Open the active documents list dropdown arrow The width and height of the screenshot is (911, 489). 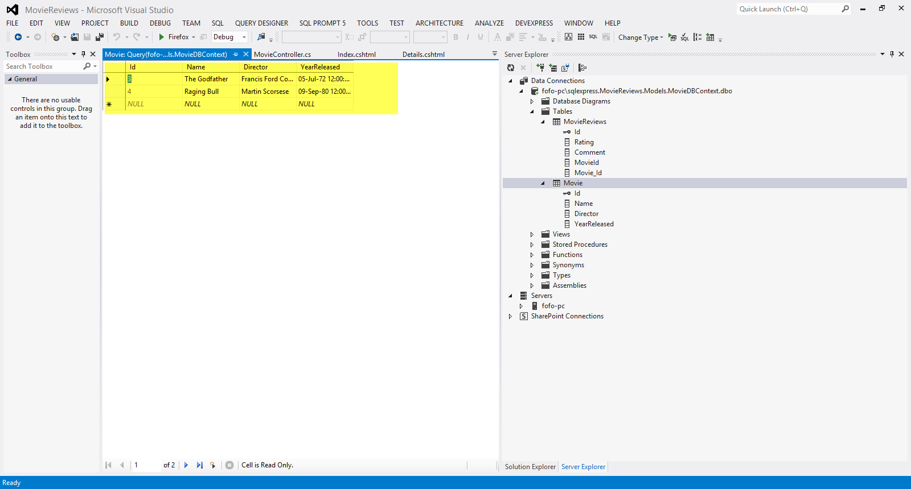pyautogui.click(x=495, y=54)
